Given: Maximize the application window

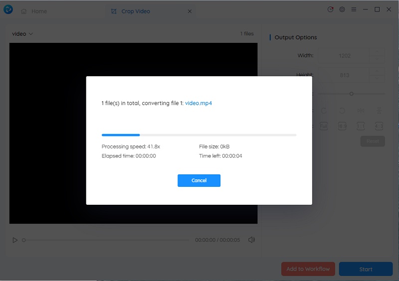Looking at the screenshot, I should (x=377, y=9).
